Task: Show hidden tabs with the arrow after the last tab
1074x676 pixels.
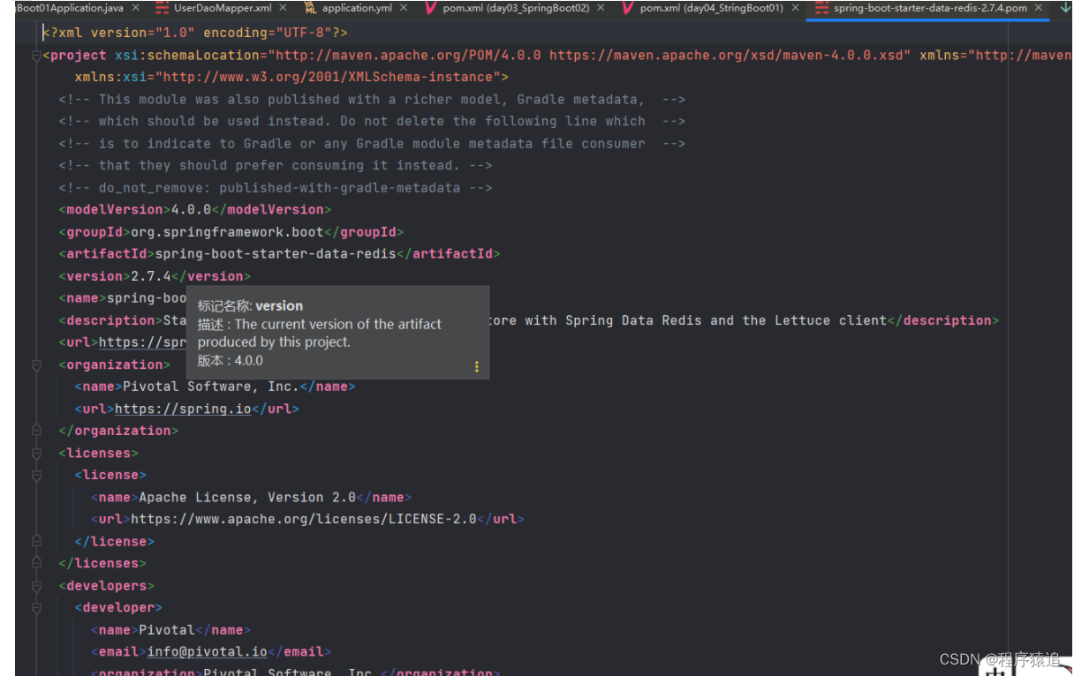Action: tap(1064, 8)
